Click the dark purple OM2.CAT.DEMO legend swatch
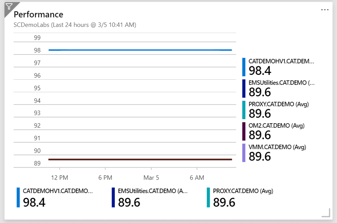The image size is (337, 223). (x=244, y=131)
